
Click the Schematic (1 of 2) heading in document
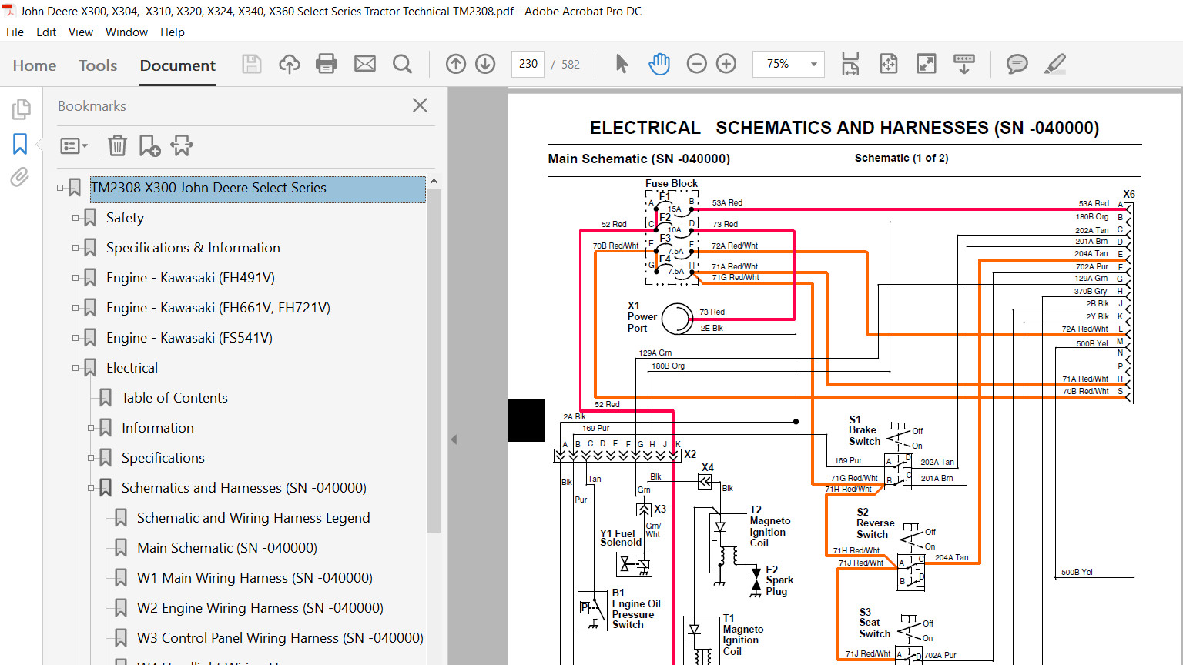[901, 158]
